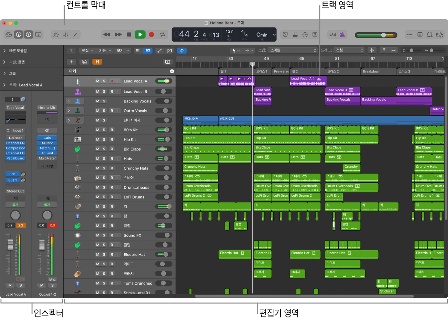The height and width of the screenshot is (321, 448).
Task: Toggle the Solo S button in control bar
Action: tap(315, 34)
